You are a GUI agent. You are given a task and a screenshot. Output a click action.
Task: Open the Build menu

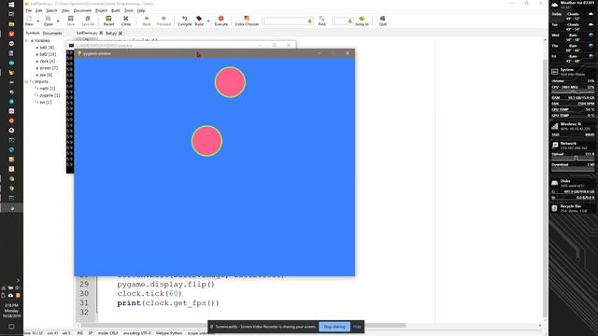[x=116, y=10]
